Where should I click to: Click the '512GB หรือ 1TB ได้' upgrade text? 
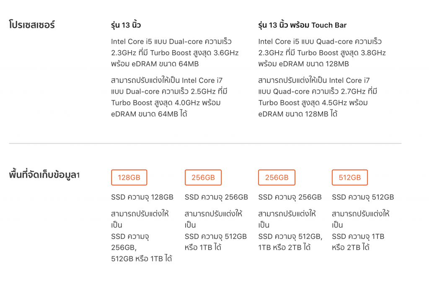142,258
